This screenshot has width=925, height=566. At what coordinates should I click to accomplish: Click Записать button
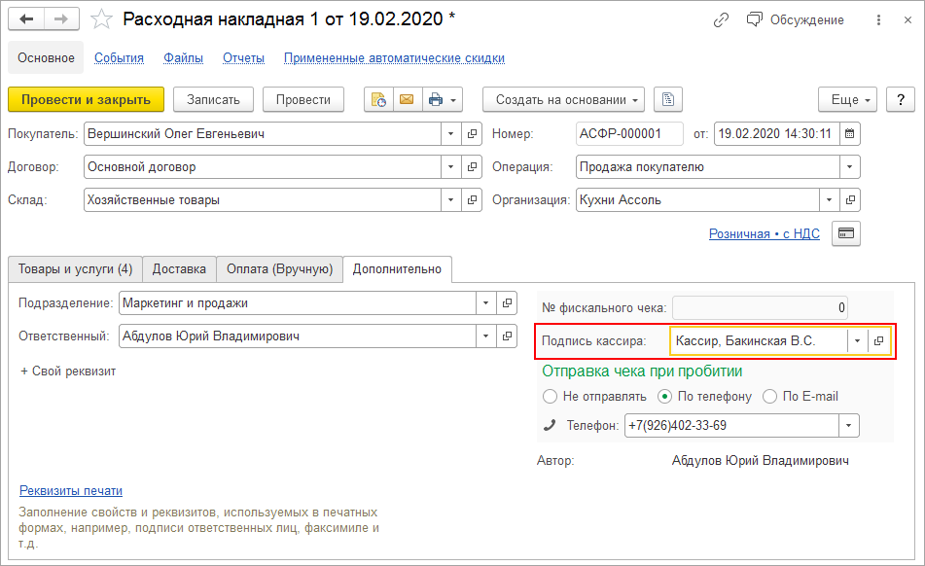point(214,99)
